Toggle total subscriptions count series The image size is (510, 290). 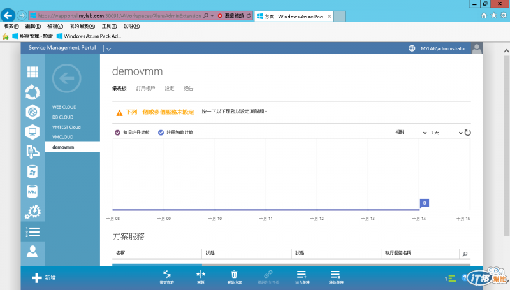[161, 133]
